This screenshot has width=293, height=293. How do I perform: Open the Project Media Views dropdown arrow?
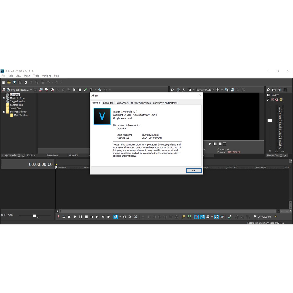point(96,90)
